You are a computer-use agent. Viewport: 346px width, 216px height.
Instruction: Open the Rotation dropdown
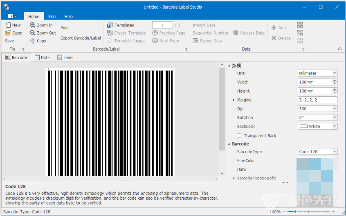coord(335,117)
